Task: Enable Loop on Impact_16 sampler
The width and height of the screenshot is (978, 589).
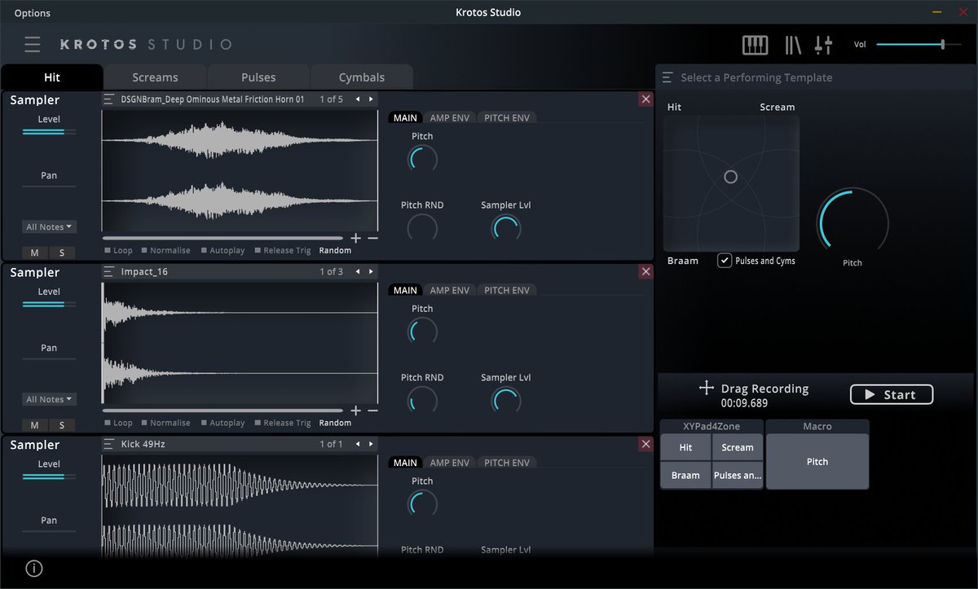Action: tap(118, 423)
